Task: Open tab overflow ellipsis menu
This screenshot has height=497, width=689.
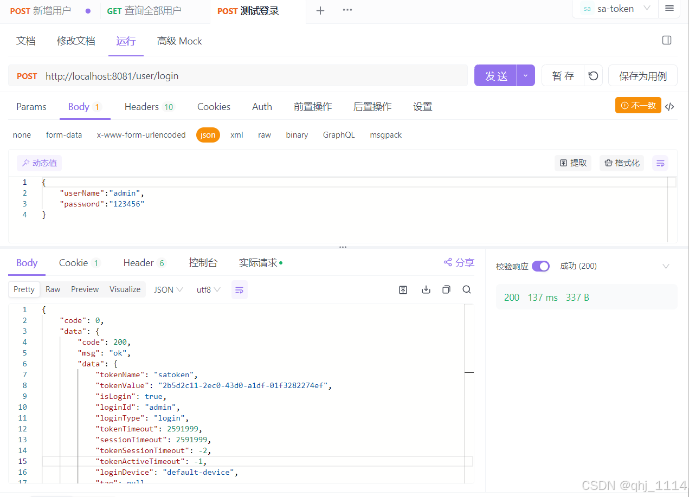Action: 347,10
